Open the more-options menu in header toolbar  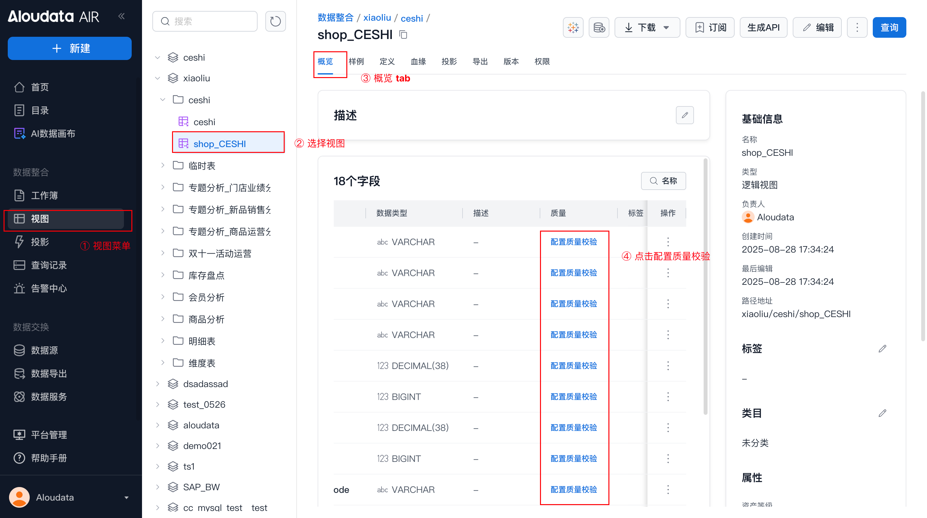coord(857,27)
